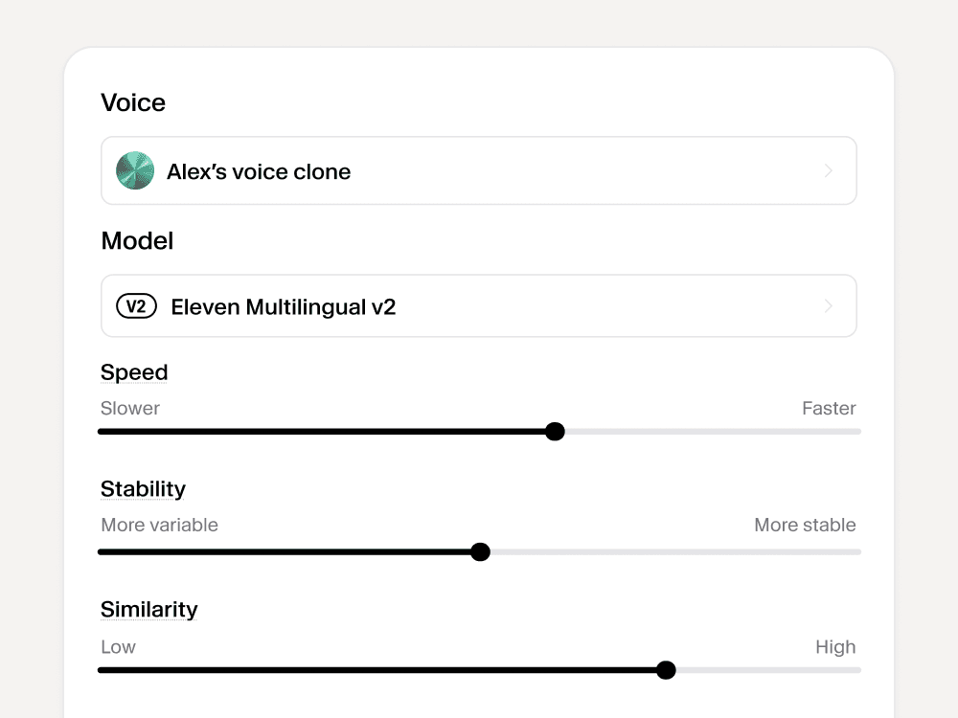
Task: Click the Speed slider handle
Action: click(555, 431)
